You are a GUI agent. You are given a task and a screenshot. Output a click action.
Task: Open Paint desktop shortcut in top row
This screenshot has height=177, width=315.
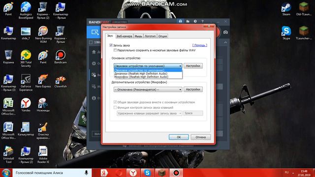(8, 9)
